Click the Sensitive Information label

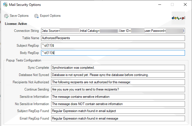click(x=34, y=97)
